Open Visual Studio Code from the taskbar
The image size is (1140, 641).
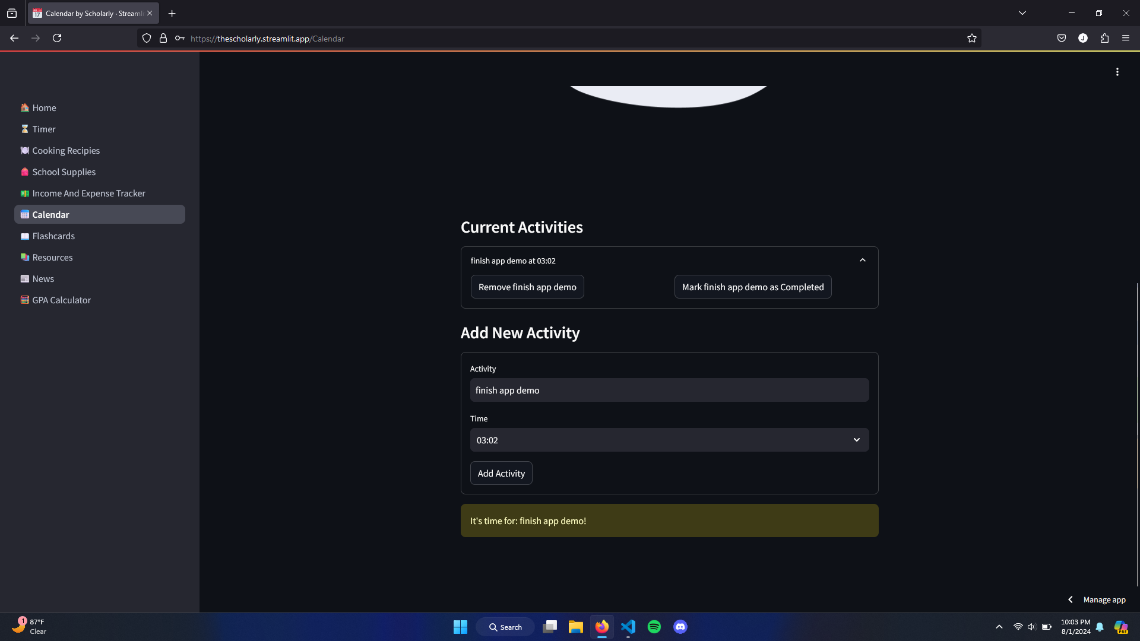point(628,627)
